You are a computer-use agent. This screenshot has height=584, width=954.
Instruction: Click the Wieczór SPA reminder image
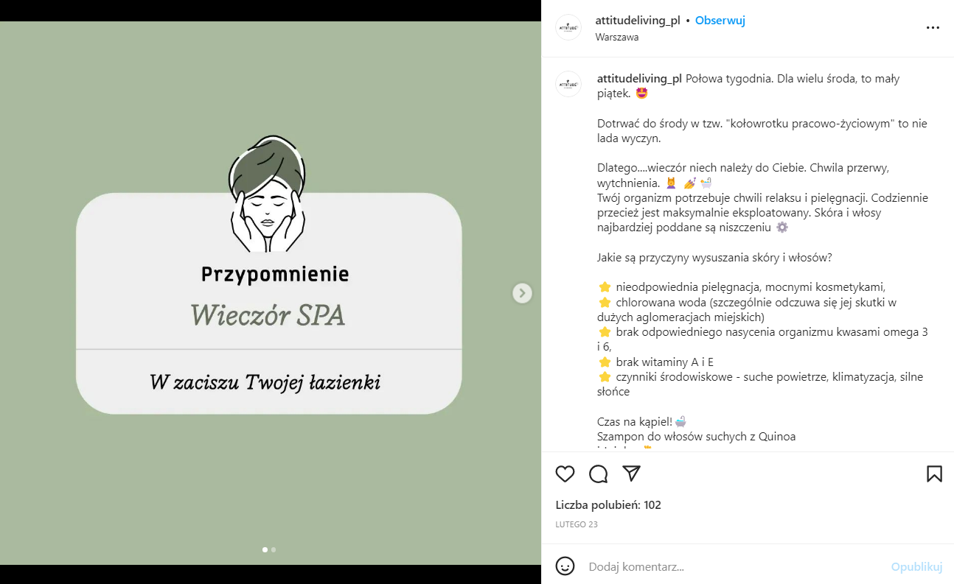coord(270,293)
